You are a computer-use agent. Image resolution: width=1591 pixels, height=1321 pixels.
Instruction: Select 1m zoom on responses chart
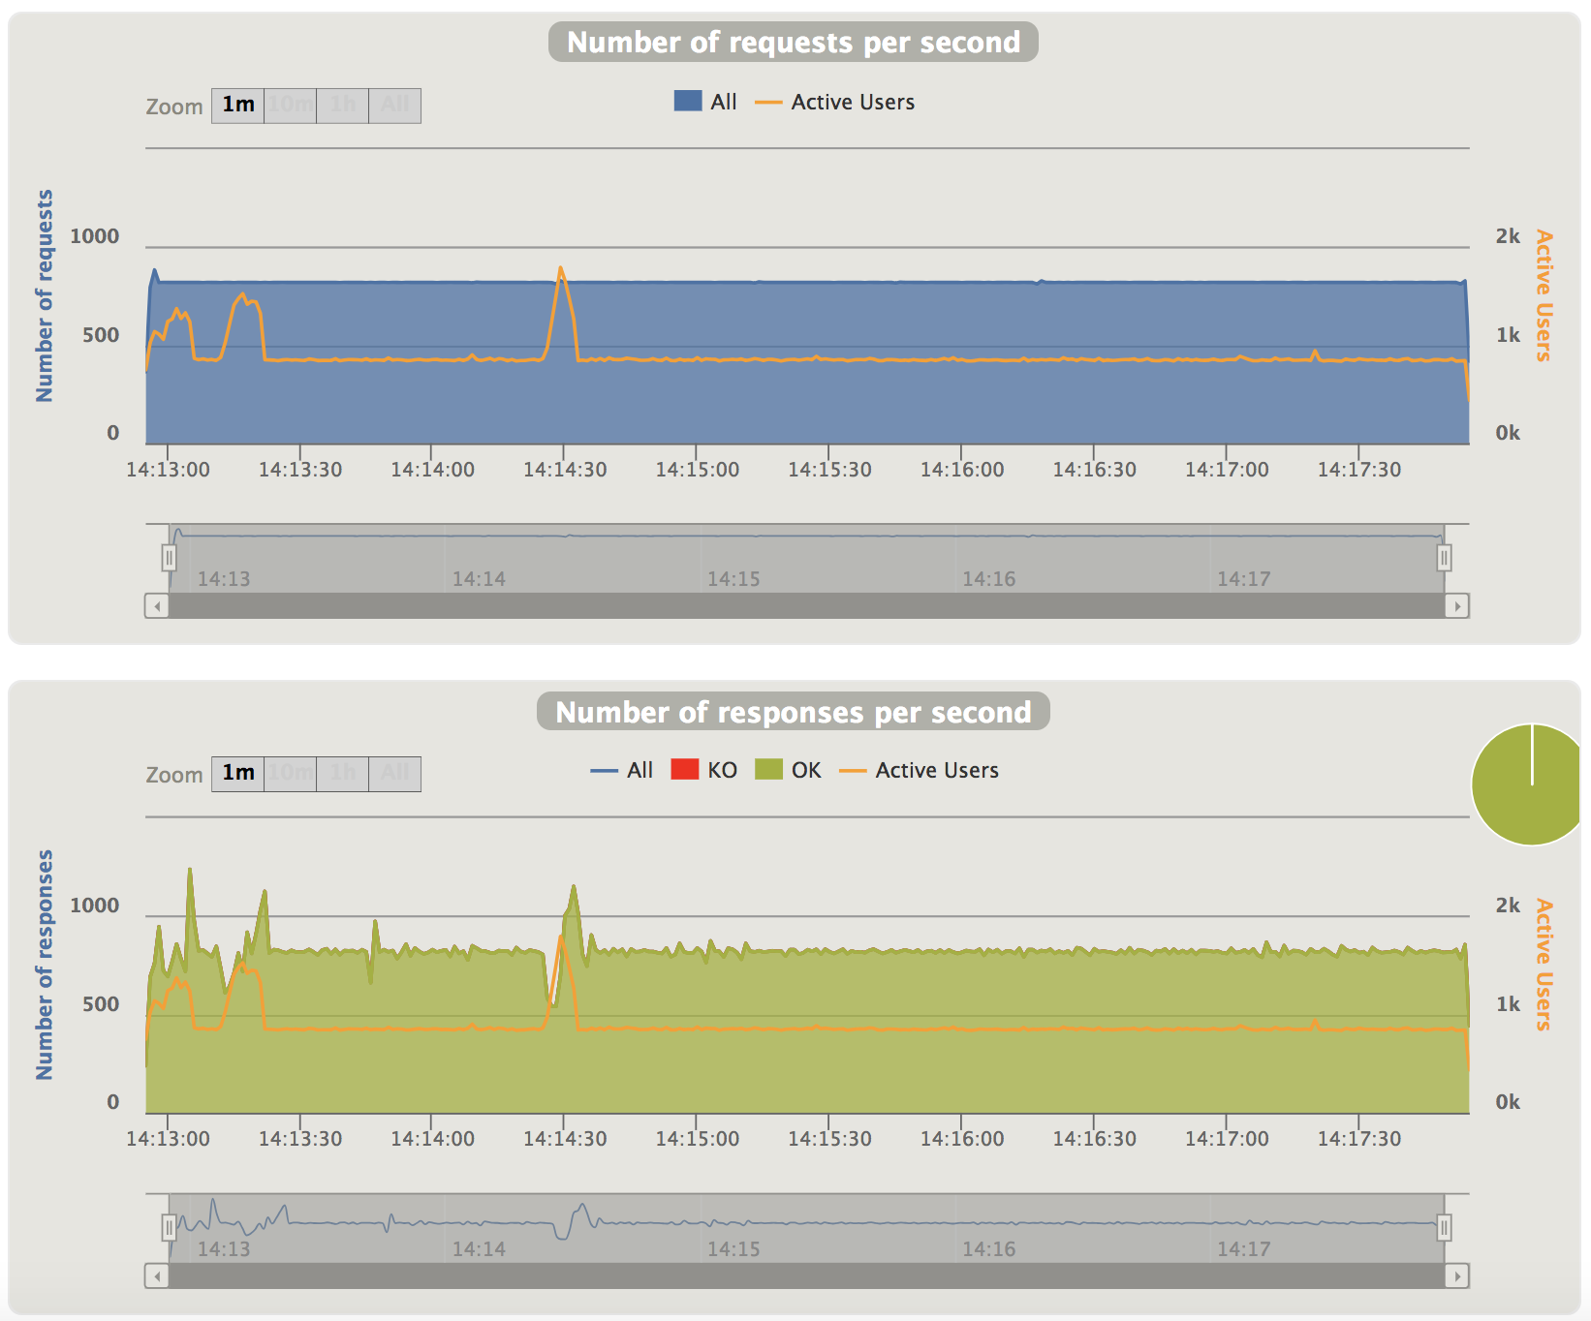pyautogui.click(x=238, y=774)
